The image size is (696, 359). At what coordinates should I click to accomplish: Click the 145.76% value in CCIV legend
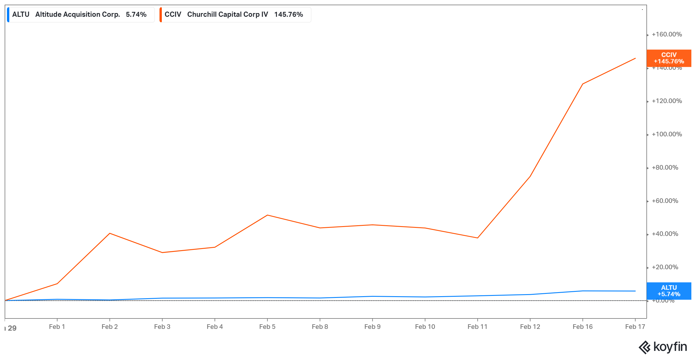coord(289,14)
